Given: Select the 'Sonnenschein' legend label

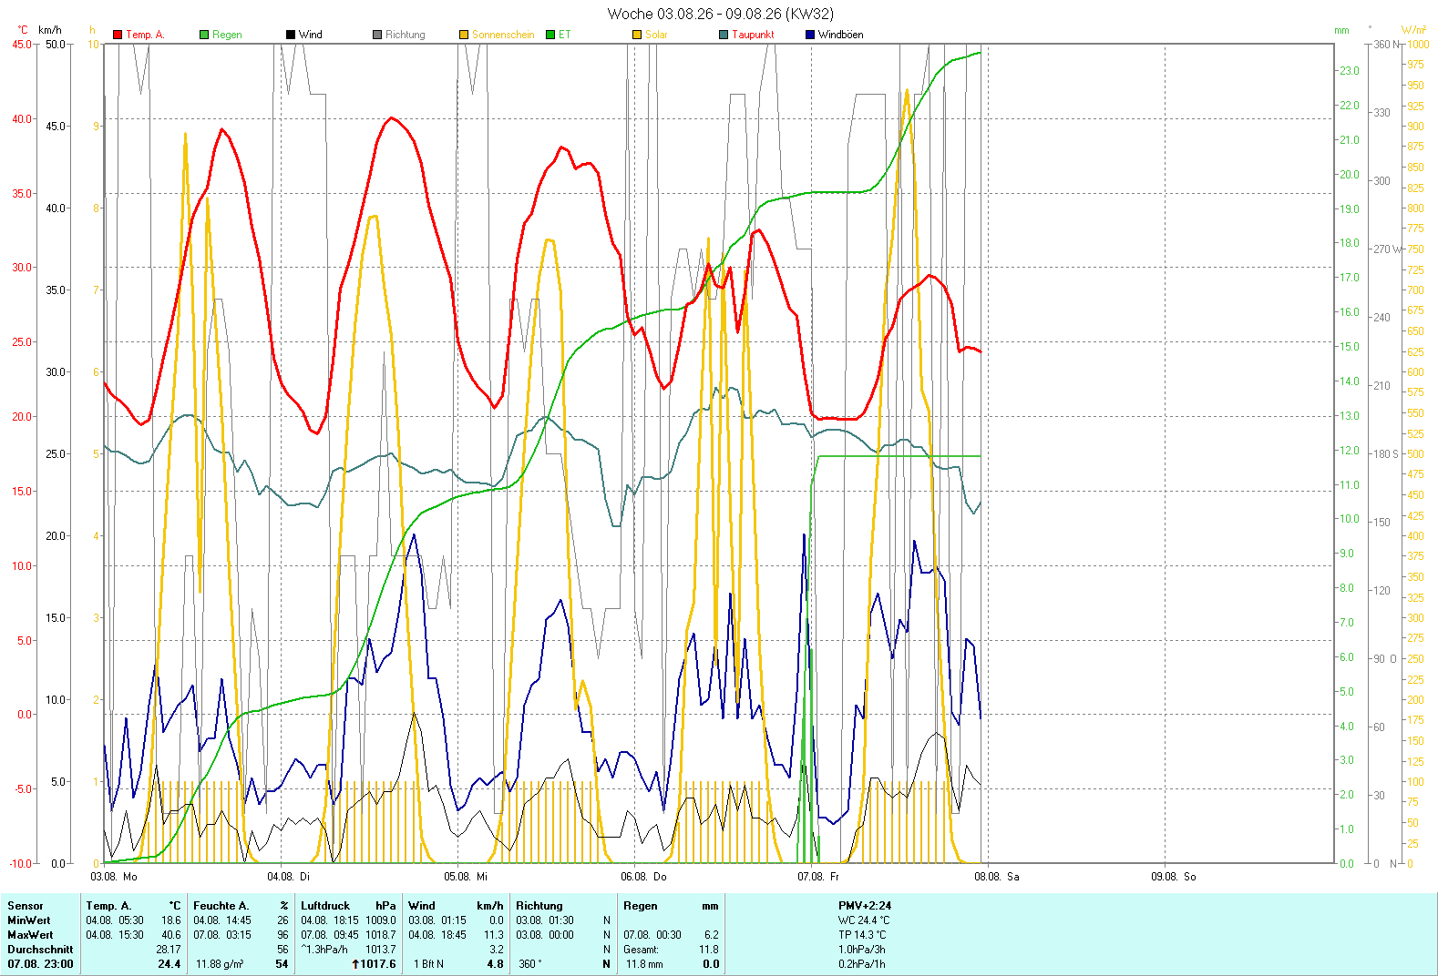Looking at the screenshot, I should (503, 35).
